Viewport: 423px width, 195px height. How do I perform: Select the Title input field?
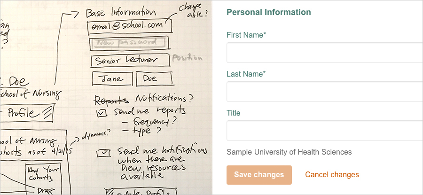pyautogui.click(x=324, y=131)
